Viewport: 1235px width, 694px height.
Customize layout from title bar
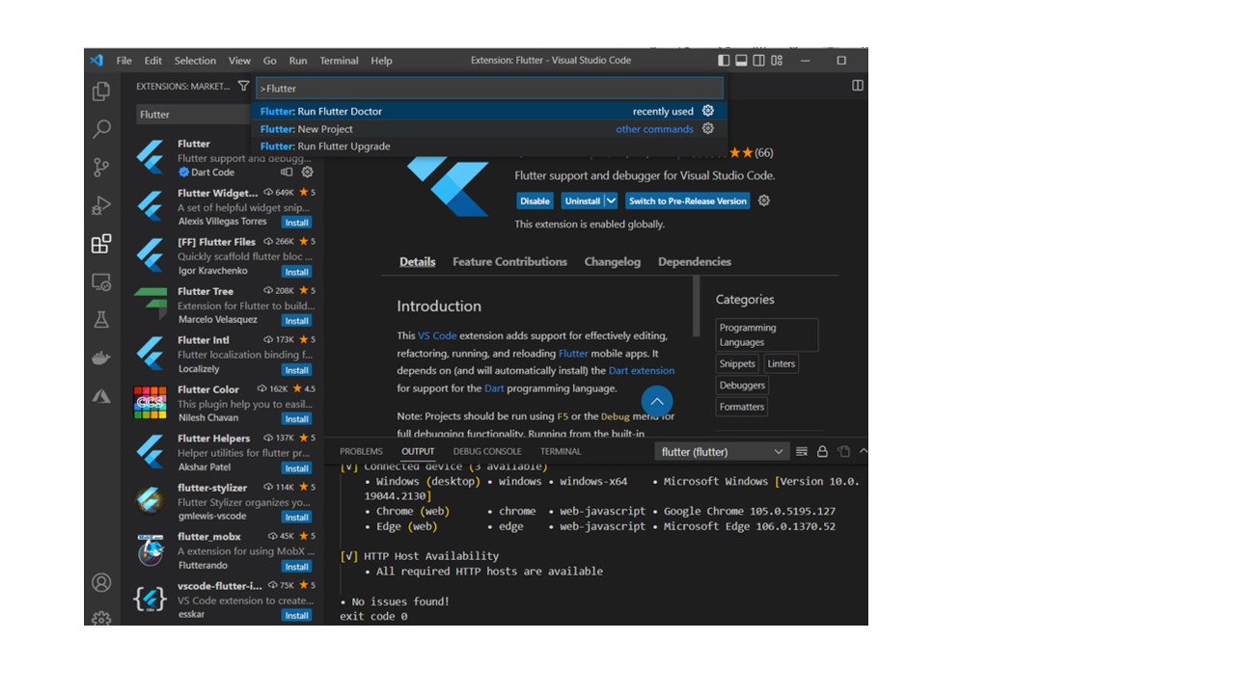[777, 60]
